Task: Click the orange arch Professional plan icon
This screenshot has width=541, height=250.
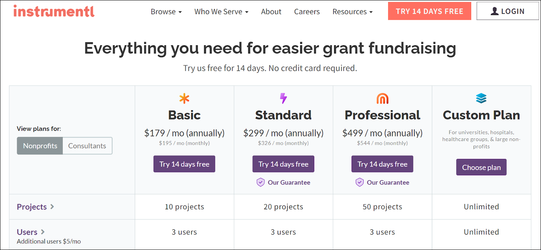Action: [x=382, y=99]
